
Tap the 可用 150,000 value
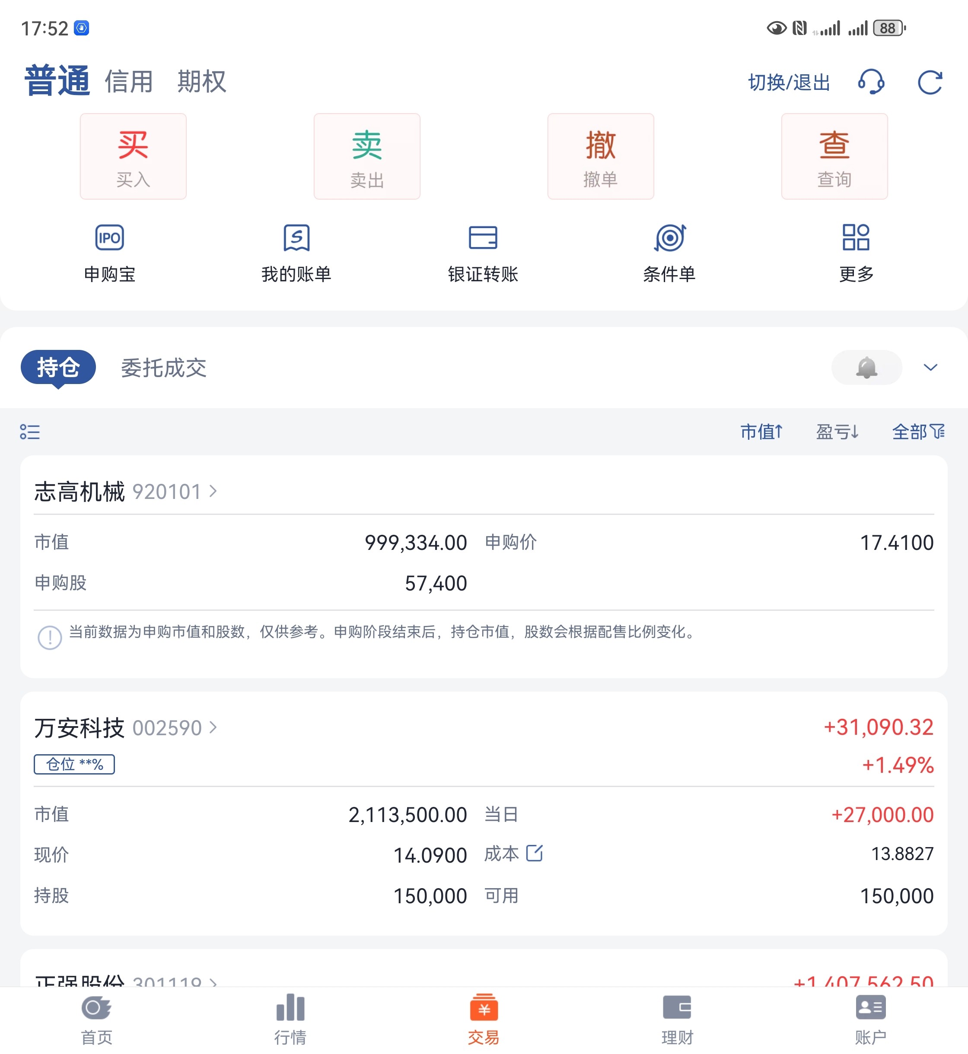(x=897, y=896)
